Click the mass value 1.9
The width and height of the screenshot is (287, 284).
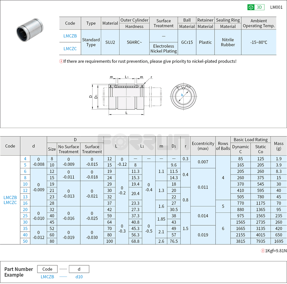(279, 159)
